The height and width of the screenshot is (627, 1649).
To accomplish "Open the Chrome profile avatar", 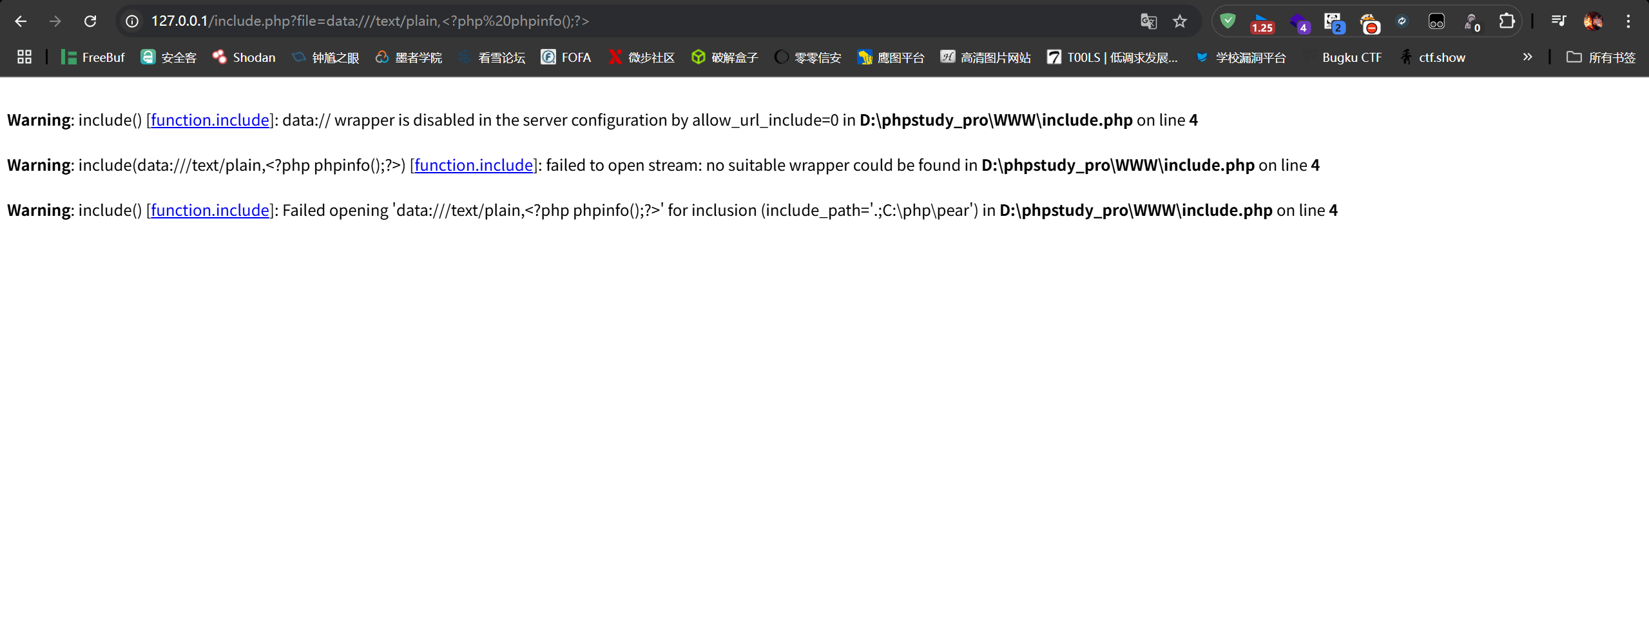I will pyautogui.click(x=1593, y=21).
